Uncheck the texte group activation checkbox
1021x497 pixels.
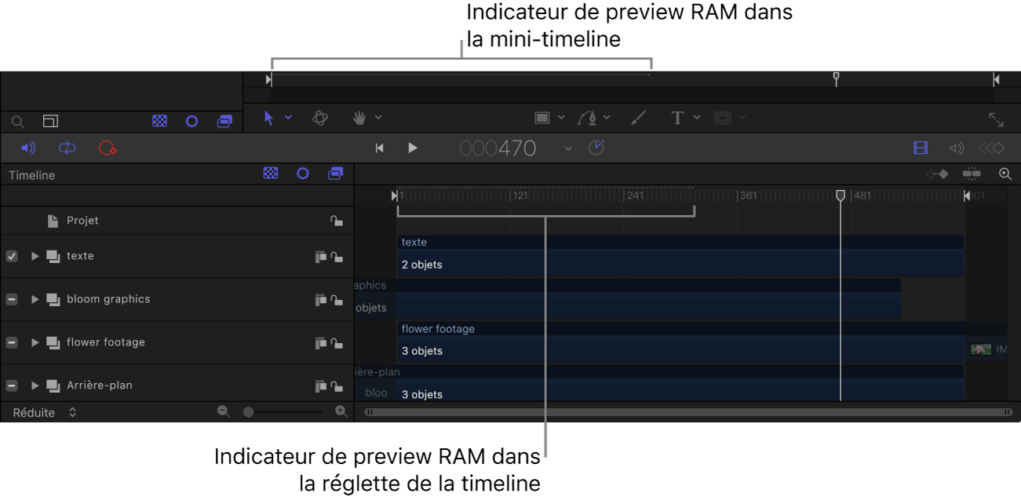click(x=12, y=256)
